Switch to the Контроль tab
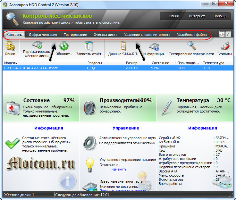236x200 pixels. [14, 35]
